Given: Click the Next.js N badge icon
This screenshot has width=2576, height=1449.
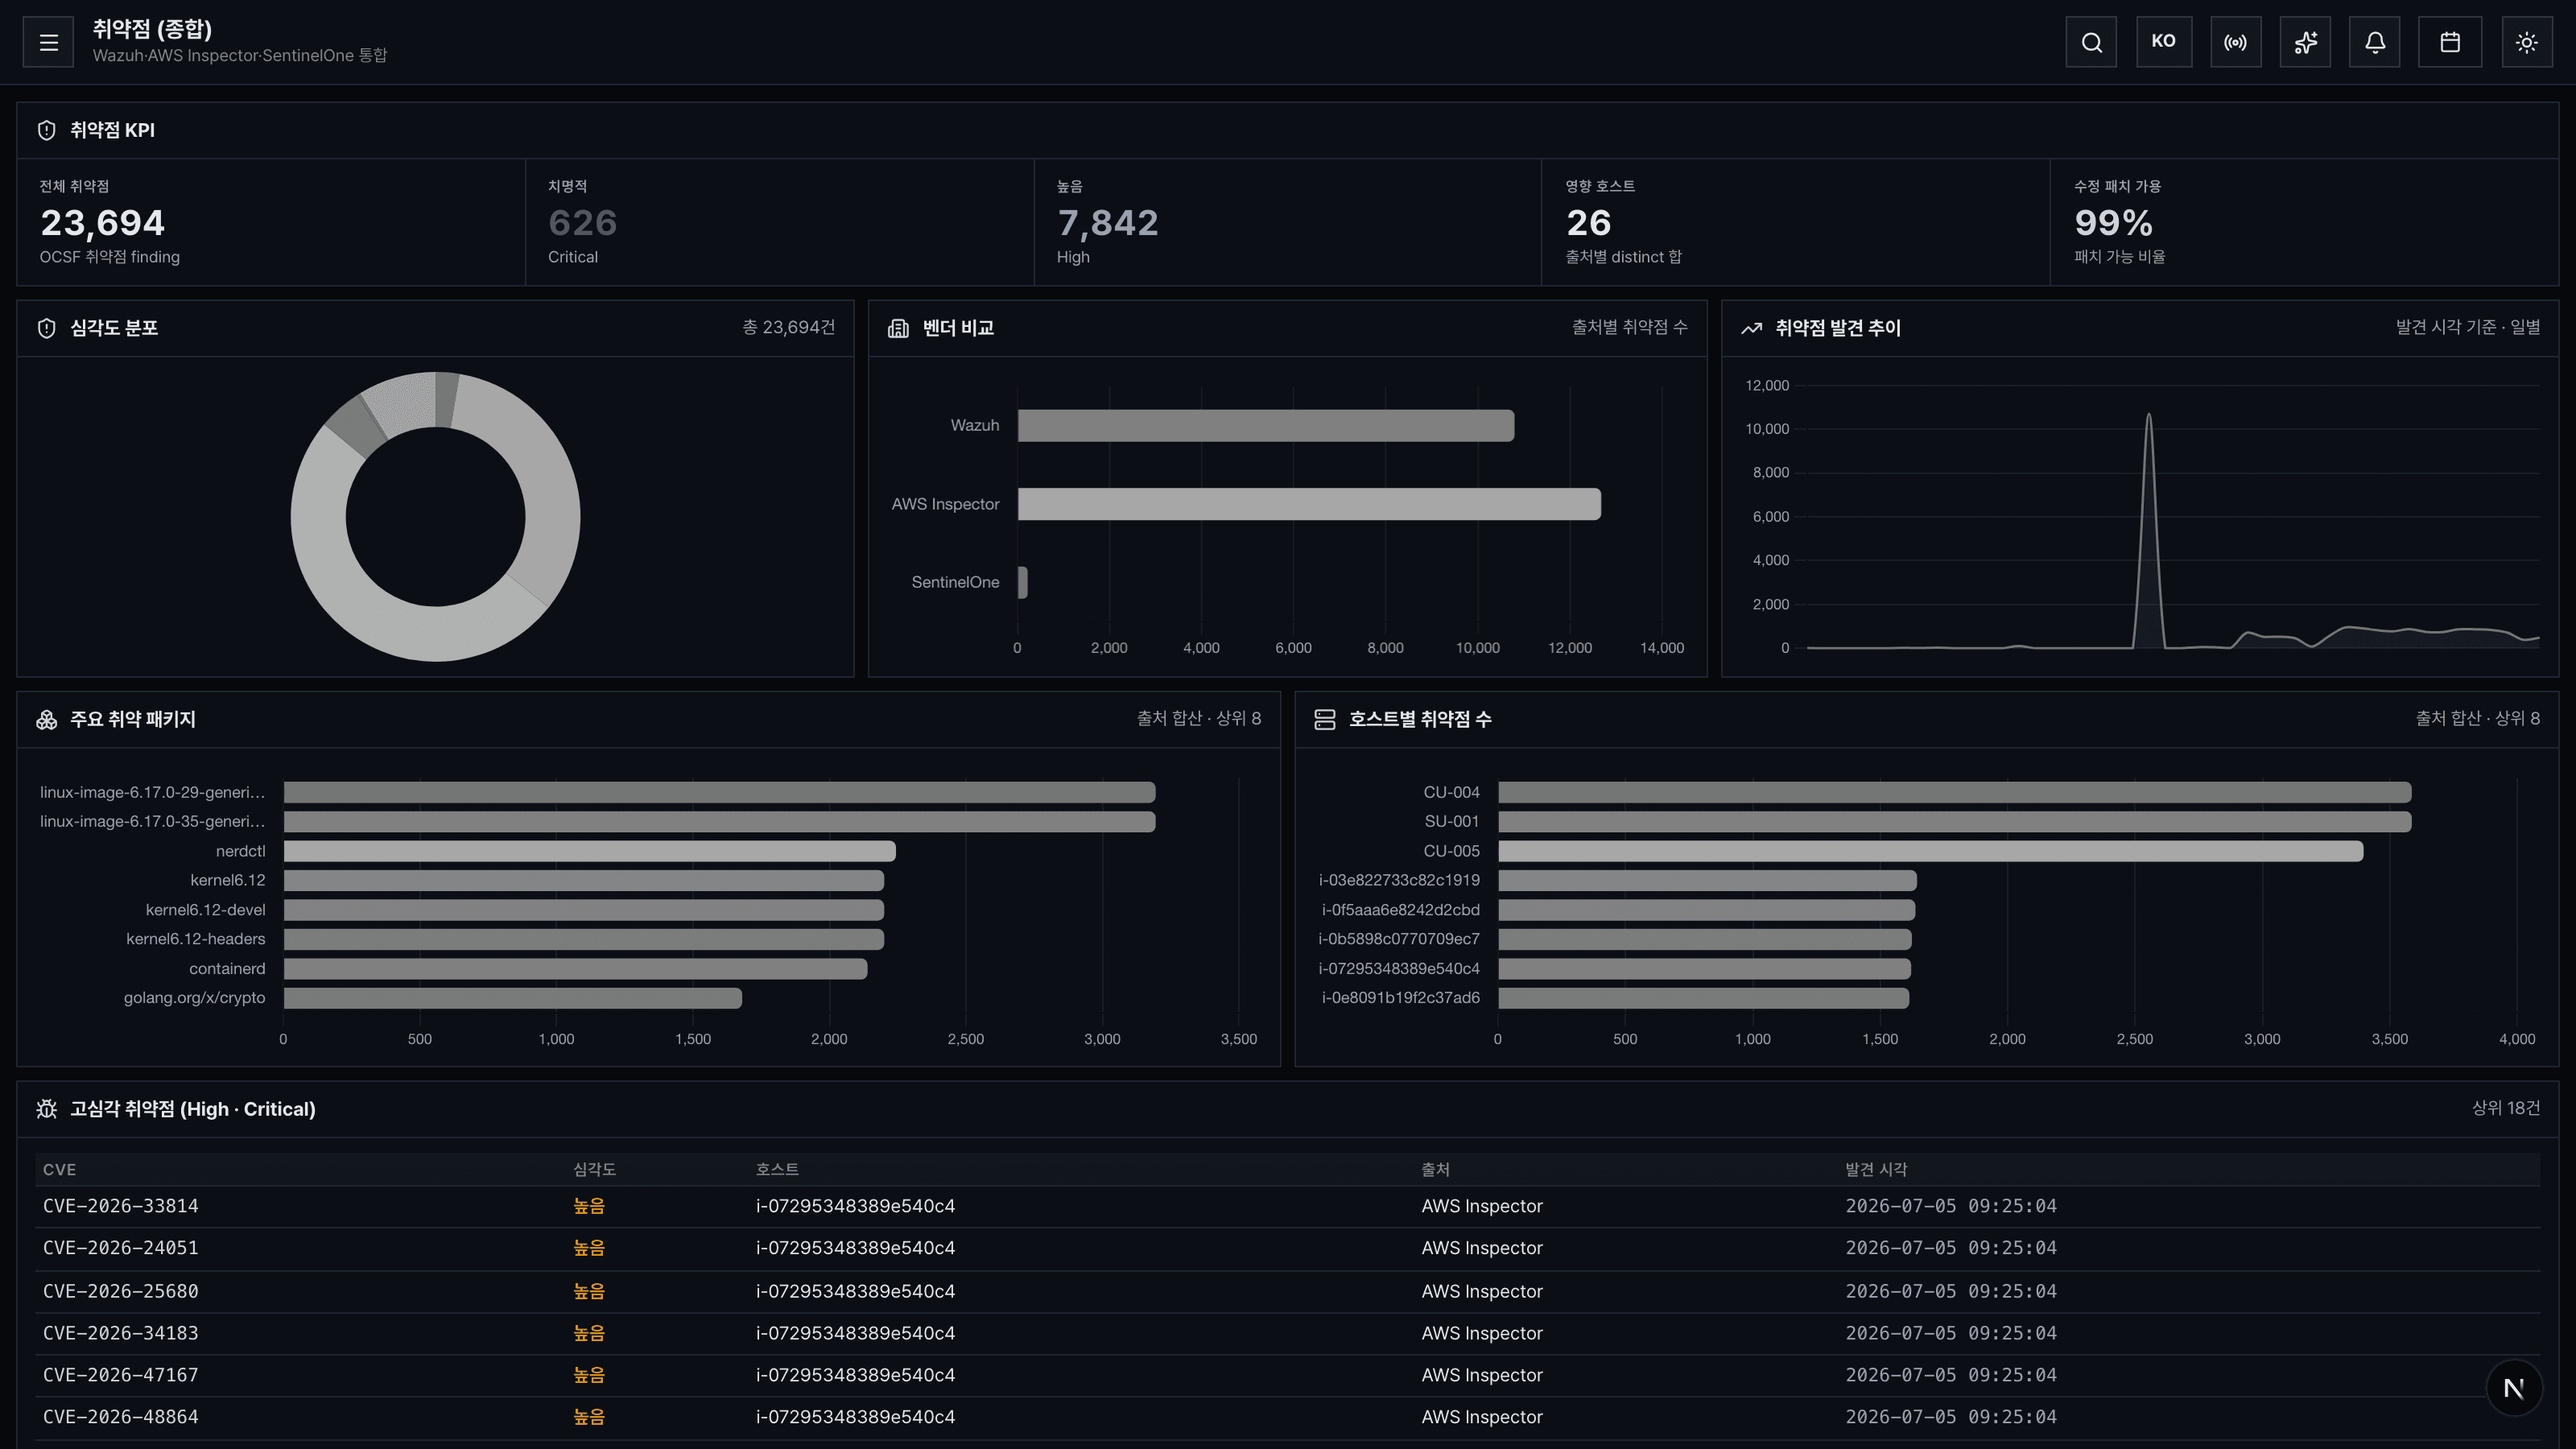Looking at the screenshot, I should [x=2514, y=1388].
